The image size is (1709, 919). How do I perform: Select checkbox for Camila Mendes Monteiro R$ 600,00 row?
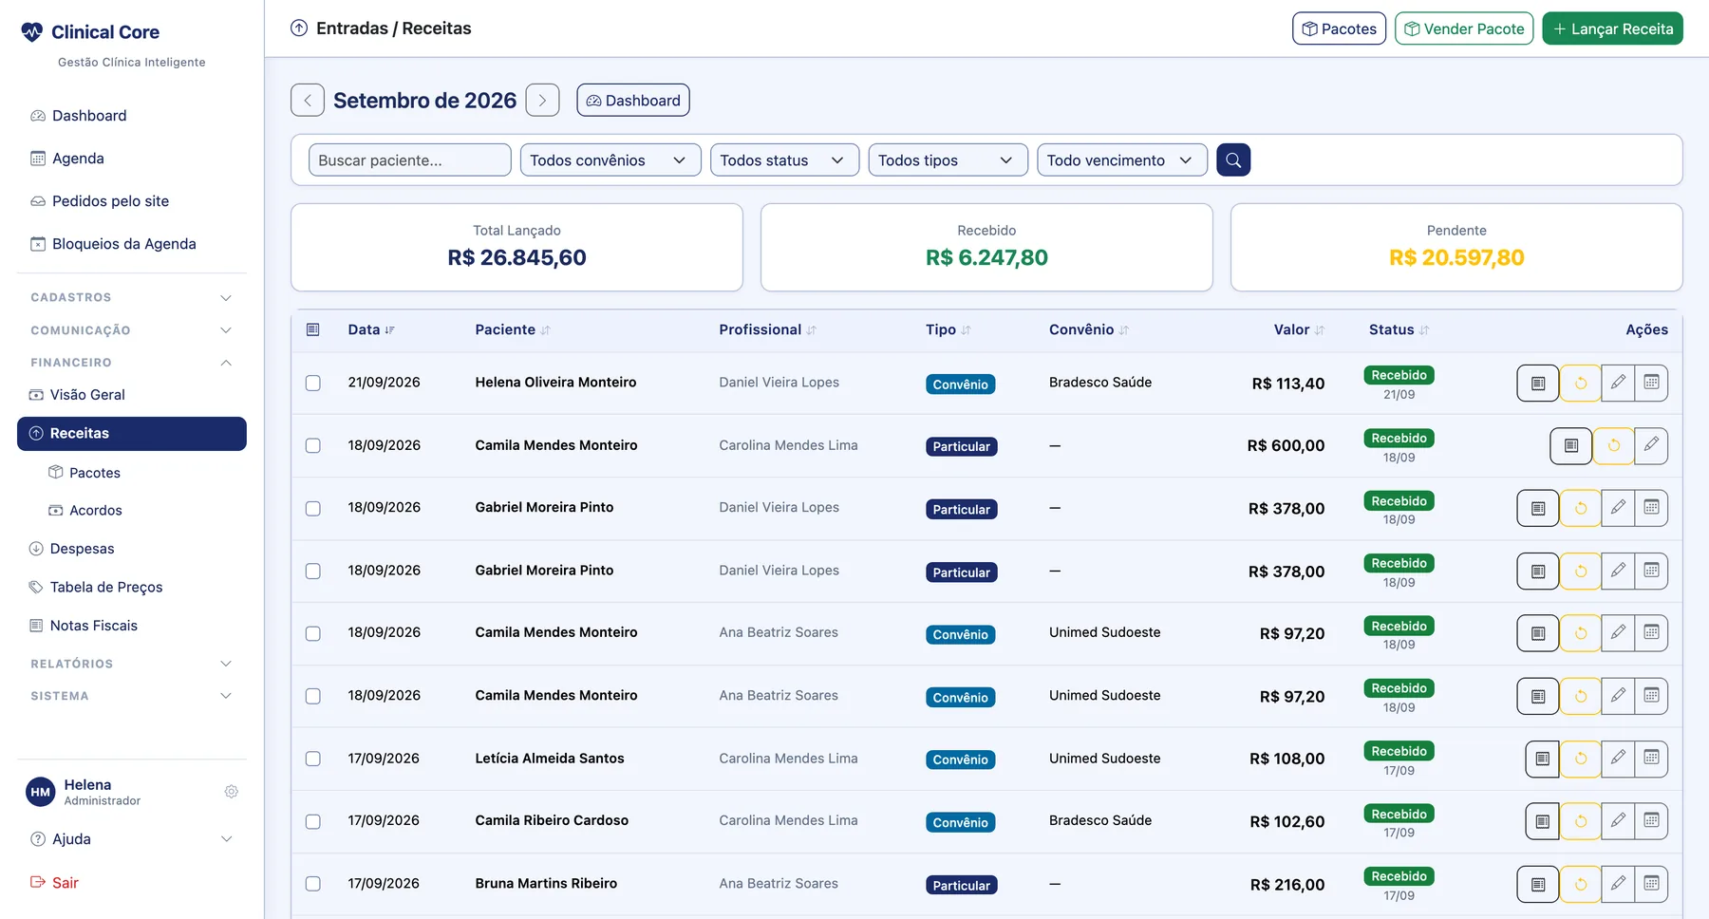[313, 445]
